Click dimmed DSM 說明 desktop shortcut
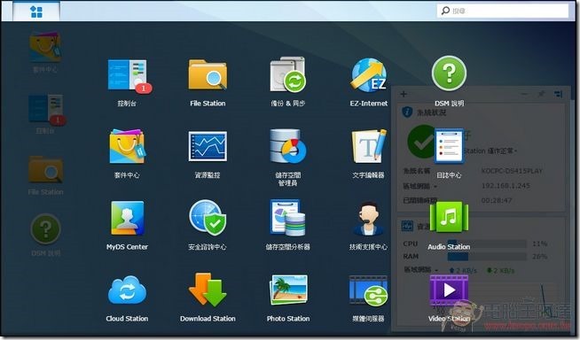580x340 pixels. coord(45,235)
